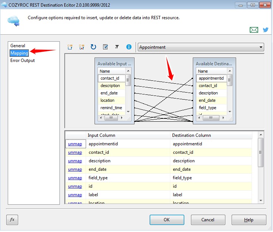Click OK to confirm settings
This screenshot has width=273, height=232.
(167, 220)
